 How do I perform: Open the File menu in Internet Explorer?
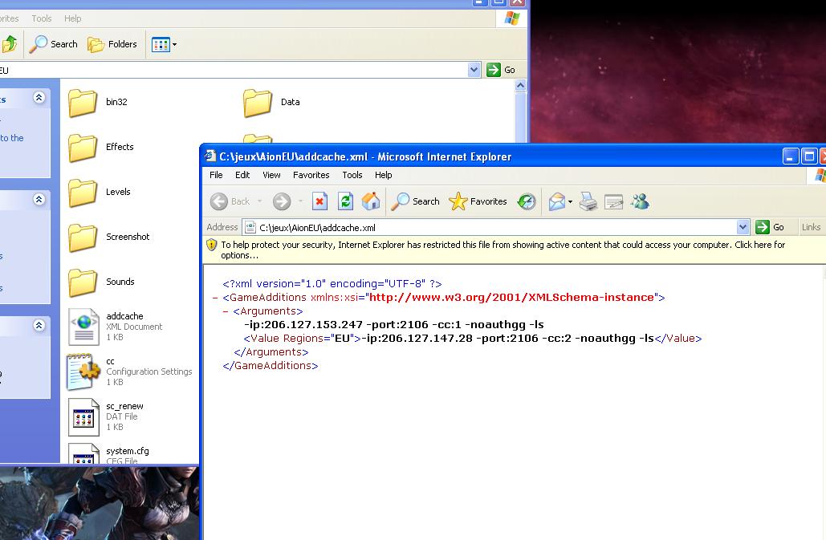[216, 175]
